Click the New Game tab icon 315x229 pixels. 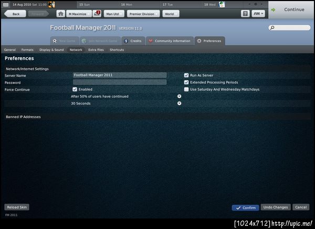coord(55,41)
